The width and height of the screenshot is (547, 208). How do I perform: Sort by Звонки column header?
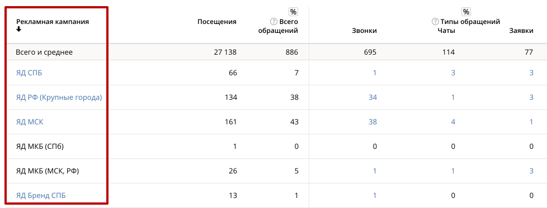coord(364,31)
